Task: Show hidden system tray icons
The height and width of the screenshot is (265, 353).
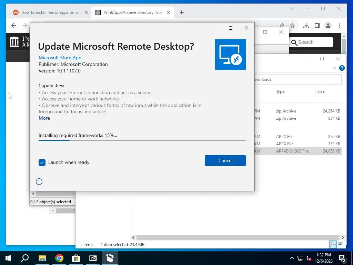Action: click(x=292, y=258)
